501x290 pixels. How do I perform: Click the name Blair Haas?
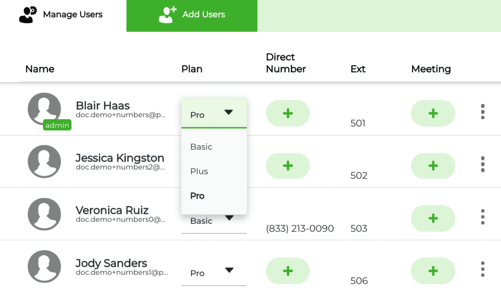pyautogui.click(x=103, y=106)
